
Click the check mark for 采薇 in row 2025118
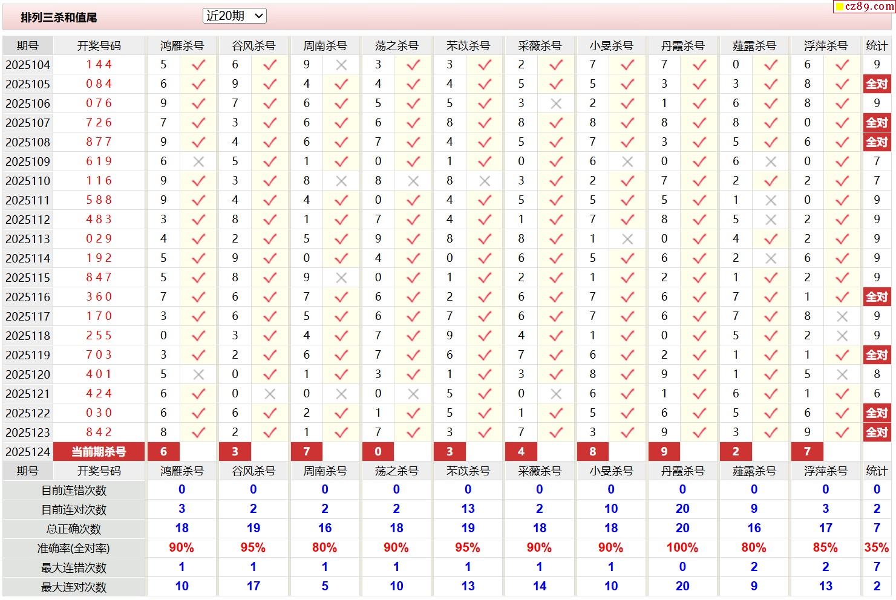tap(556, 336)
